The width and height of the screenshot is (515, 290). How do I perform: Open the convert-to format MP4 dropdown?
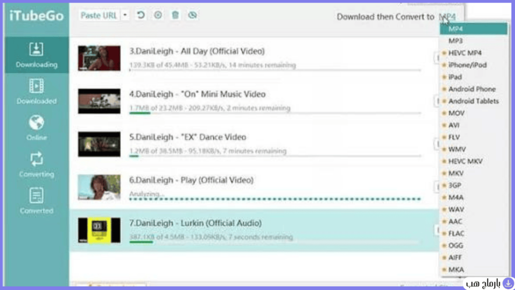click(x=447, y=17)
